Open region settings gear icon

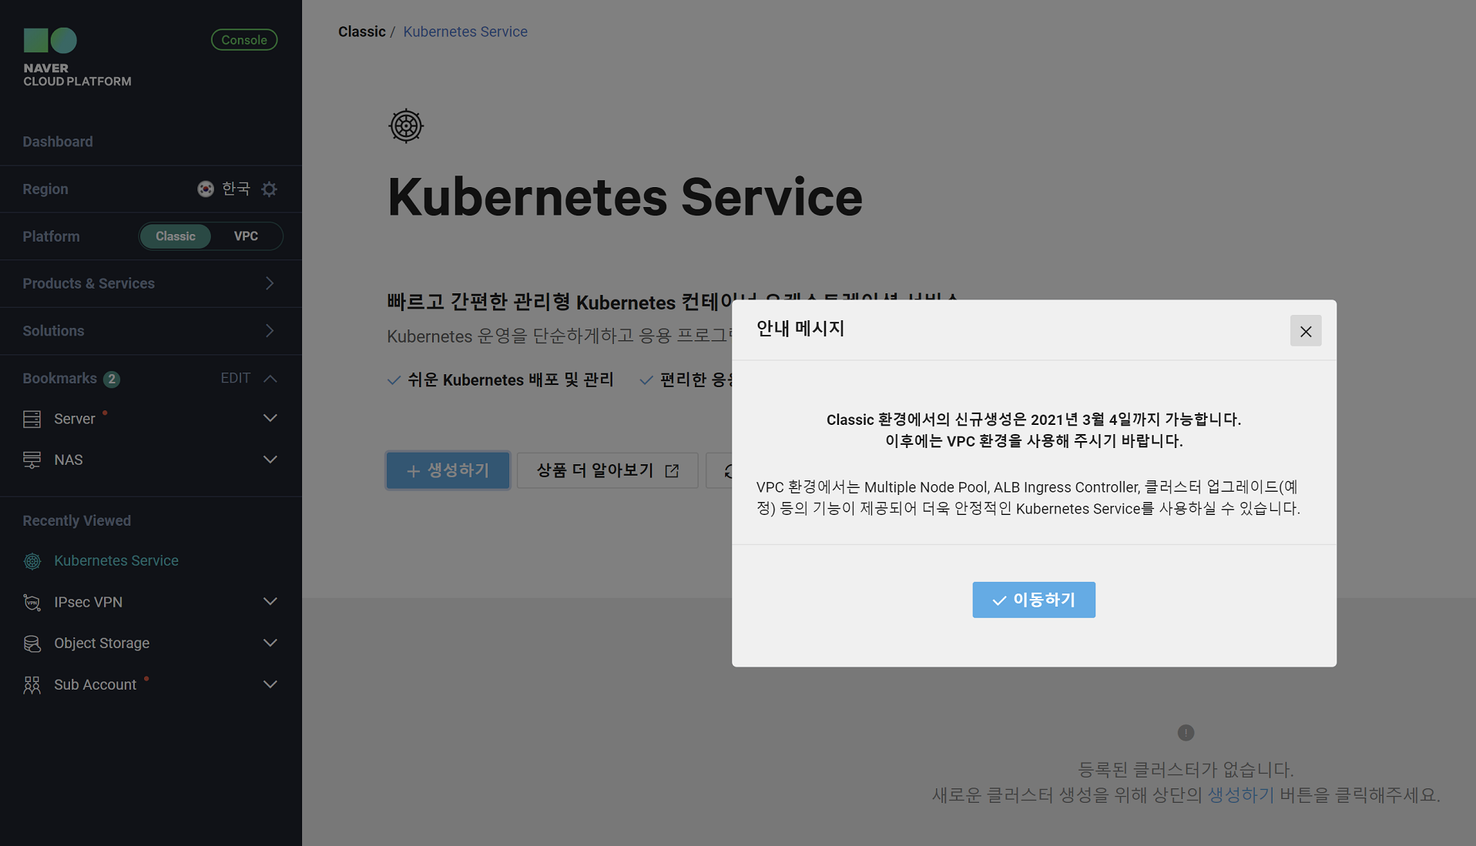point(269,189)
